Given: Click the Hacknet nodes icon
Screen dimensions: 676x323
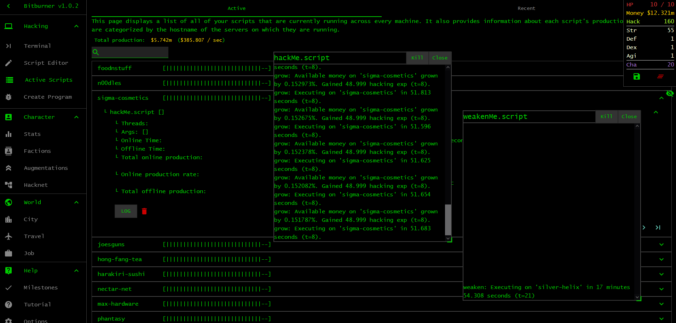Looking at the screenshot, I should tap(9, 185).
